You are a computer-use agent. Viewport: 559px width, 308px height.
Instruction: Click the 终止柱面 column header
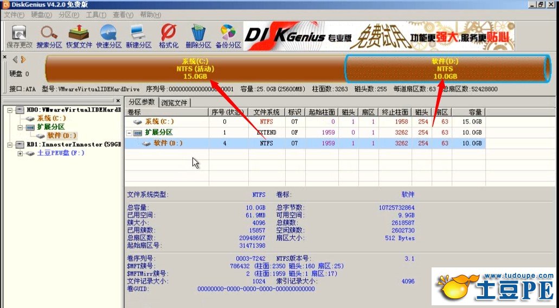395,112
